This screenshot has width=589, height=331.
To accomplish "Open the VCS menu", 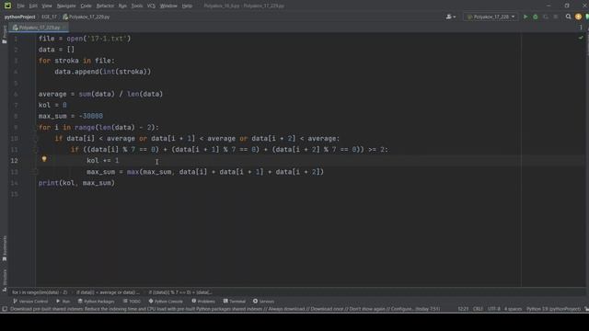I will pos(151,6).
